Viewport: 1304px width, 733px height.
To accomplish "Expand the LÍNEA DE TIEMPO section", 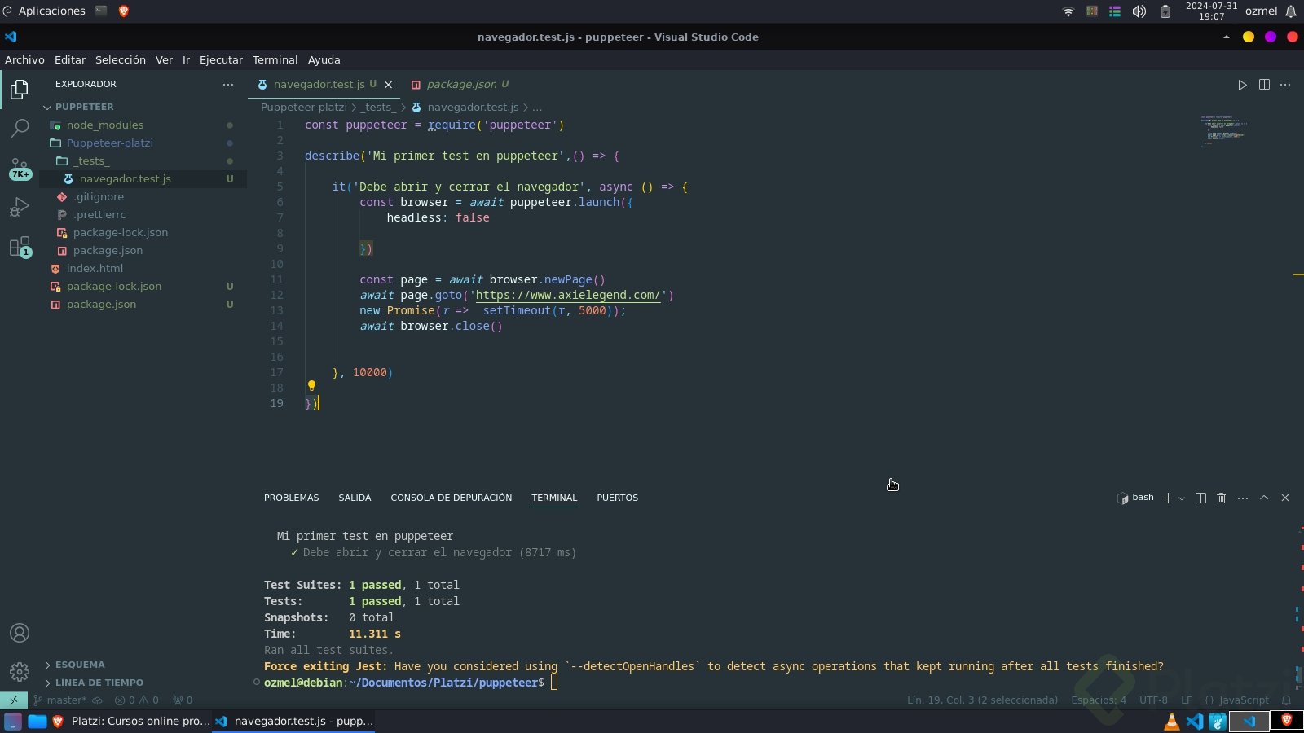I will click(99, 683).
